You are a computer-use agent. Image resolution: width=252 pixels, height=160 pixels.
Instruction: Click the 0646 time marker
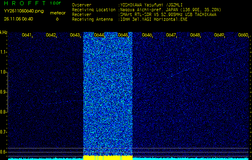pos(147,35)
